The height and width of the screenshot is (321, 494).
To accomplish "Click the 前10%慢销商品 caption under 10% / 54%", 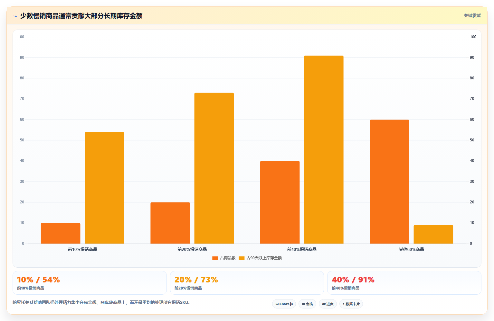I will (x=31, y=288).
